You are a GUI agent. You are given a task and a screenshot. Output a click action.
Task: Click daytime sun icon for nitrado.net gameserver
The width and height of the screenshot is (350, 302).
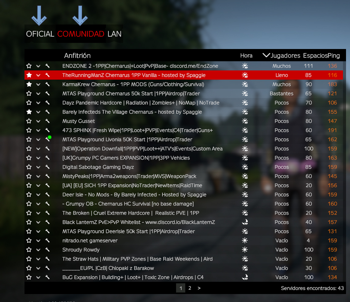coord(245,240)
